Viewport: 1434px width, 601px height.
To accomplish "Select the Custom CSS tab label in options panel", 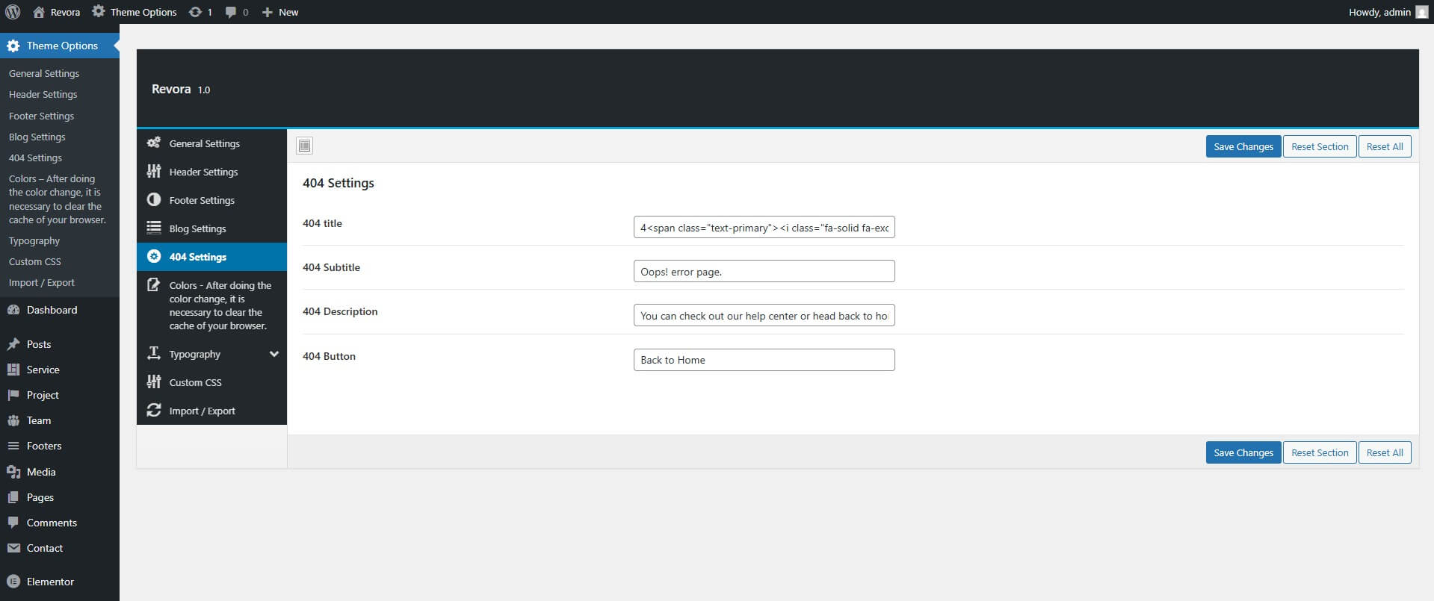I will point(196,382).
